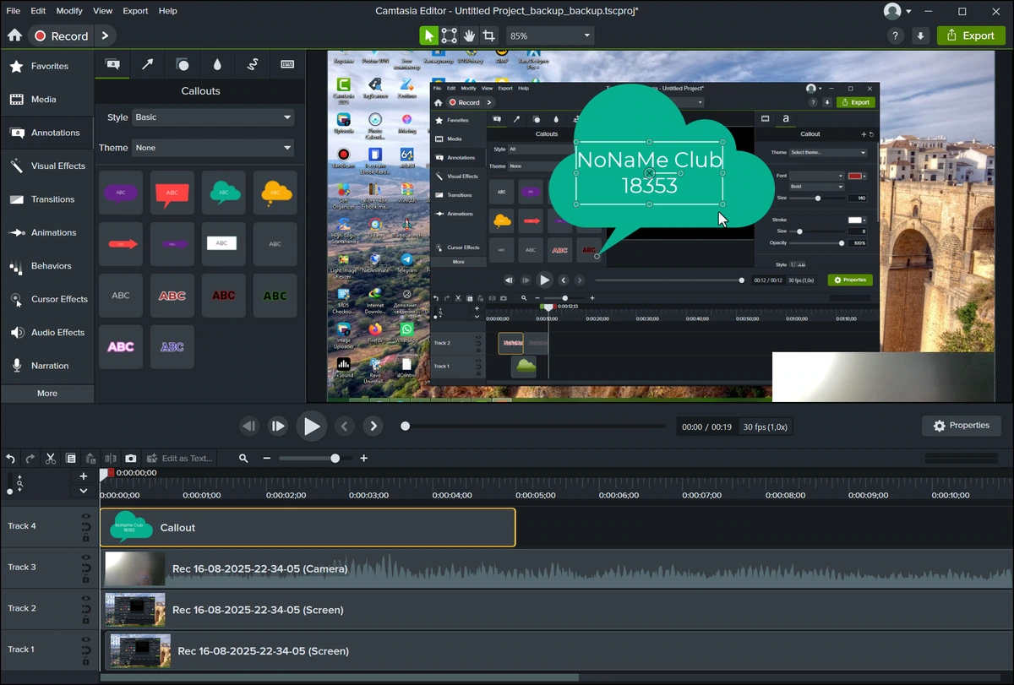Open the Help question mark icon
Image resolution: width=1014 pixels, height=685 pixels.
tap(896, 35)
